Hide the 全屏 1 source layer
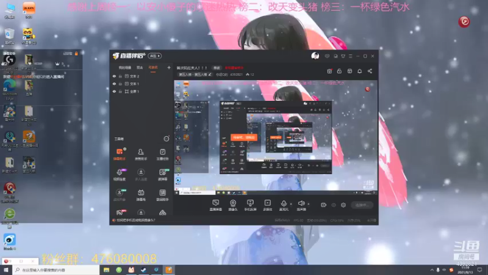The image size is (488, 275). click(114, 91)
